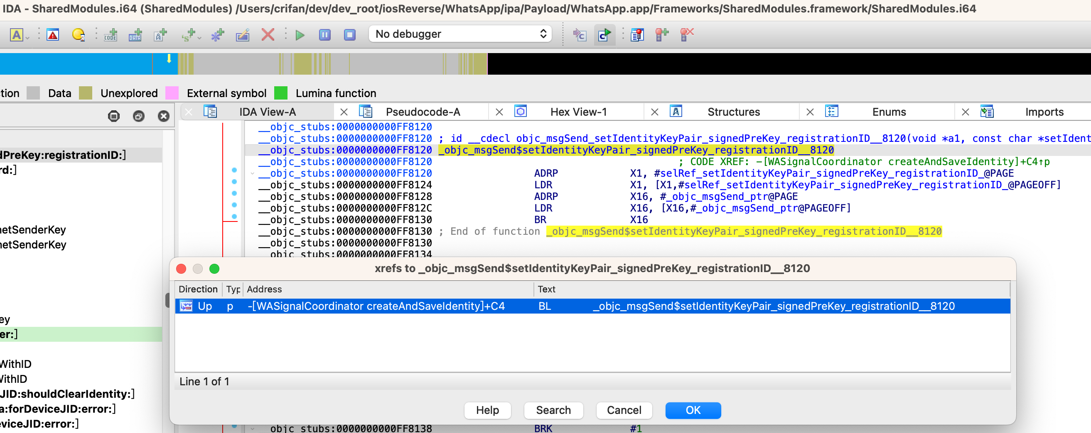
Task: Click the 'C' with green flag toolbar icon
Action: click(604, 34)
